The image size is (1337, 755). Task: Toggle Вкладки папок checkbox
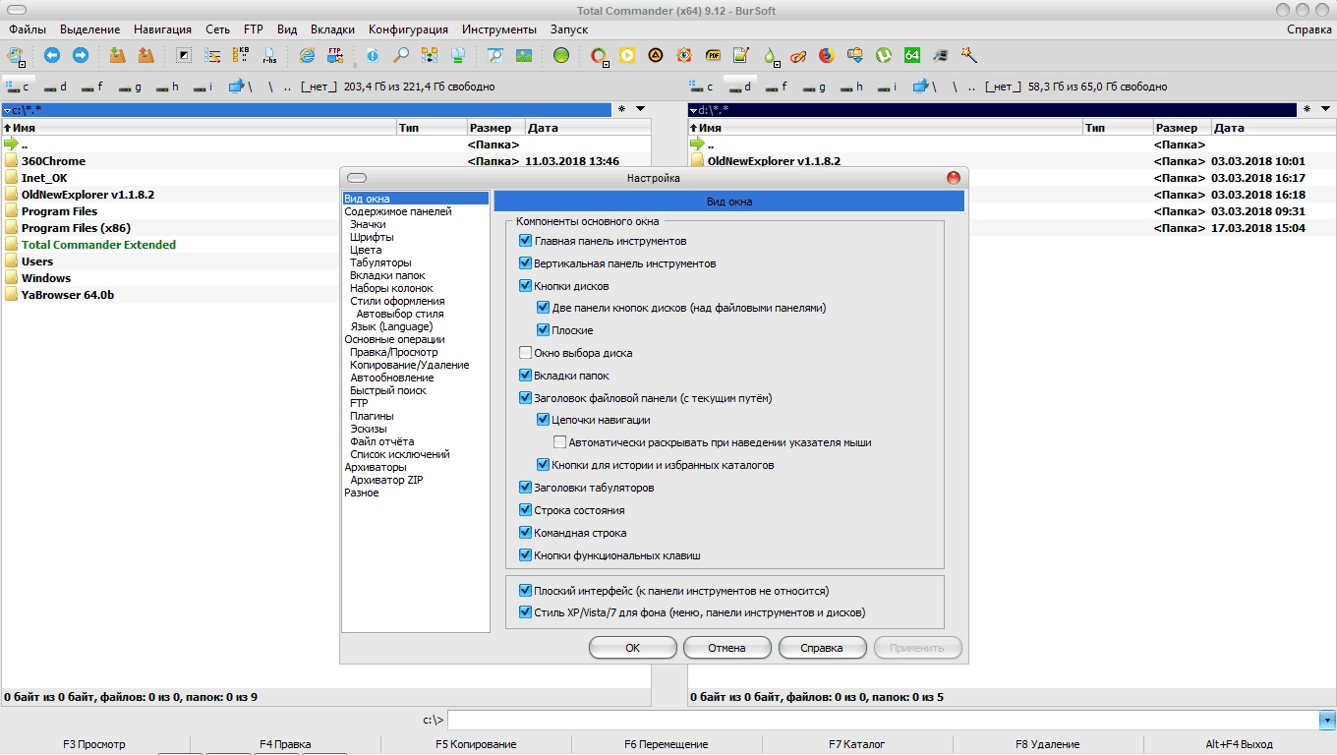(x=525, y=376)
